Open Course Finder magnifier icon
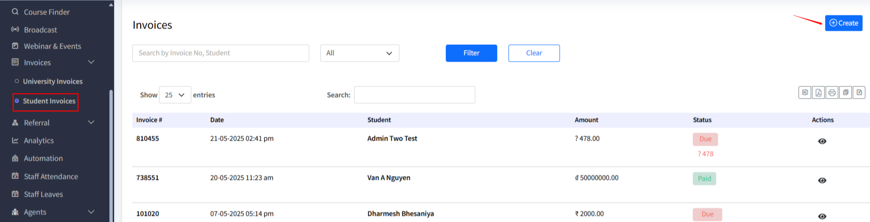The height and width of the screenshot is (222, 870). tap(15, 12)
